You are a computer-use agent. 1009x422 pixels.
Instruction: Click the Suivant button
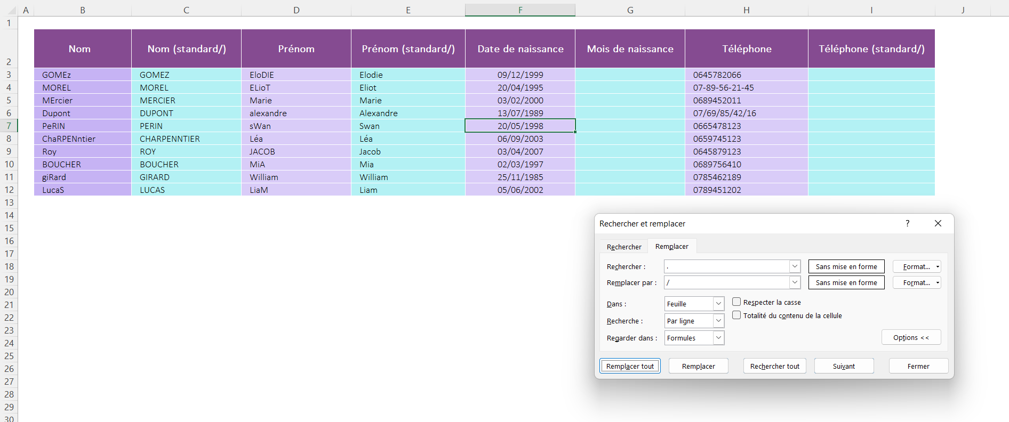844,366
